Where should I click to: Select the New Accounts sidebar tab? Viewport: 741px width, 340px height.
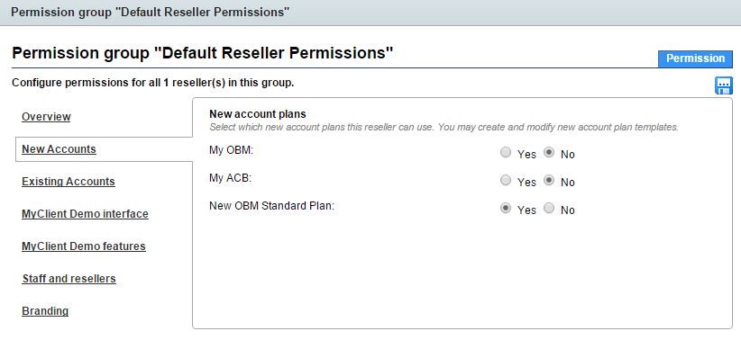click(59, 149)
